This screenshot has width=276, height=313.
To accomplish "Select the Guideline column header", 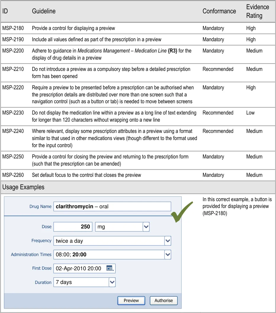I will pyautogui.click(x=44, y=11).
